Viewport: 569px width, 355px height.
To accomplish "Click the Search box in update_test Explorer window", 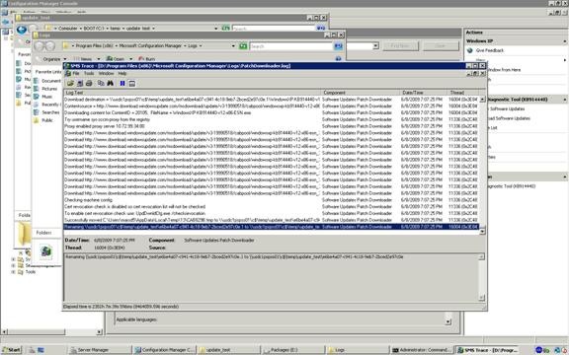I will tap(274, 29).
